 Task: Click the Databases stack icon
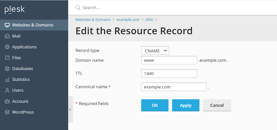point(7,69)
